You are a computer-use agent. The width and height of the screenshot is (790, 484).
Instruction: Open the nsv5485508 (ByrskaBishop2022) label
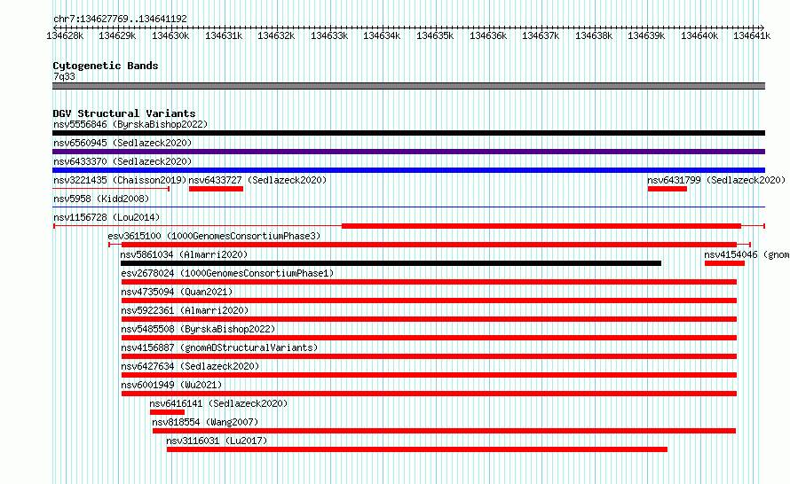coord(198,329)
